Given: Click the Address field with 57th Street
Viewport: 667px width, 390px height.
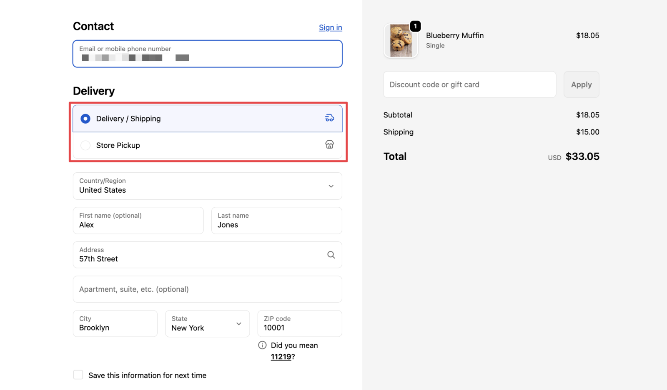Looking at the screenshot, I should [208, 255].
